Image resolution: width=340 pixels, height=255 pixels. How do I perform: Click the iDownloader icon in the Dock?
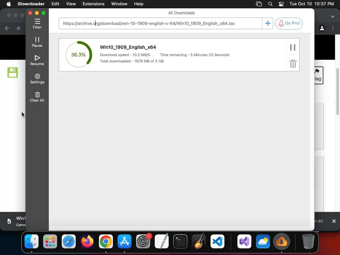pyautogui.click(x=282, y=241)
